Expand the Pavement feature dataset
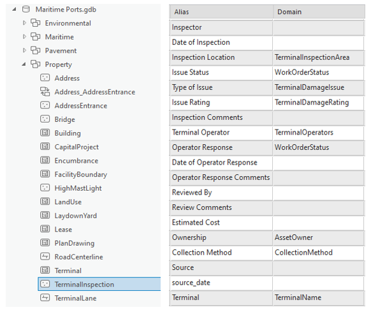Image resolution: width=371 pixels, height=312 pixels. pyautogui.click(x=24, y=50)
